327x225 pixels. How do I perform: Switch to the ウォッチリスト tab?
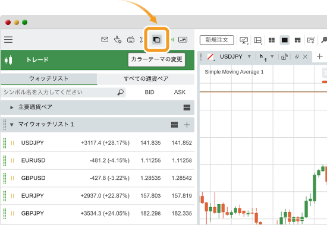49,78
